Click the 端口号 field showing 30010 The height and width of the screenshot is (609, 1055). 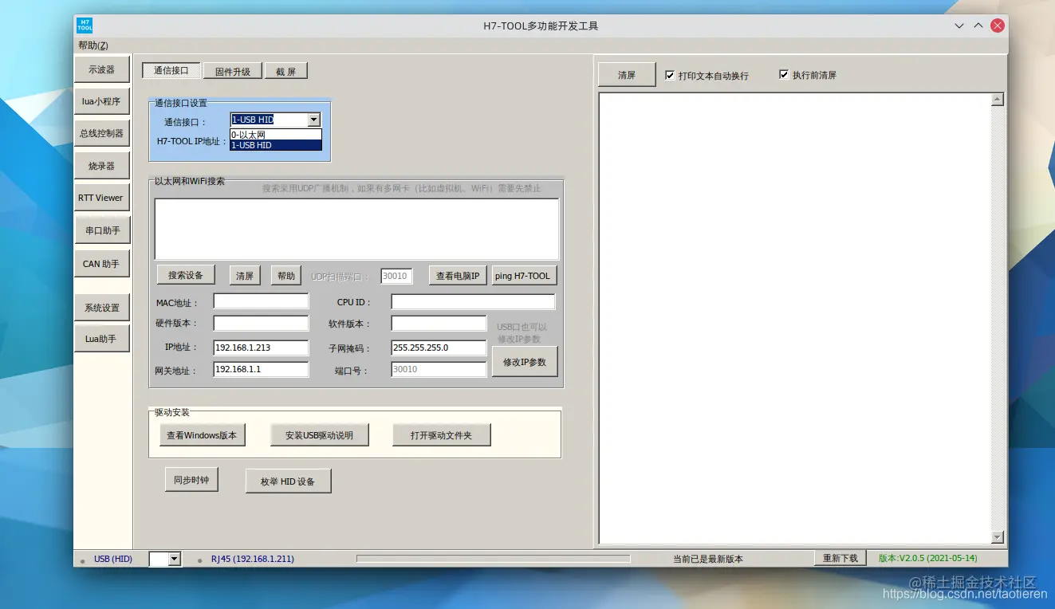[439, 369]
